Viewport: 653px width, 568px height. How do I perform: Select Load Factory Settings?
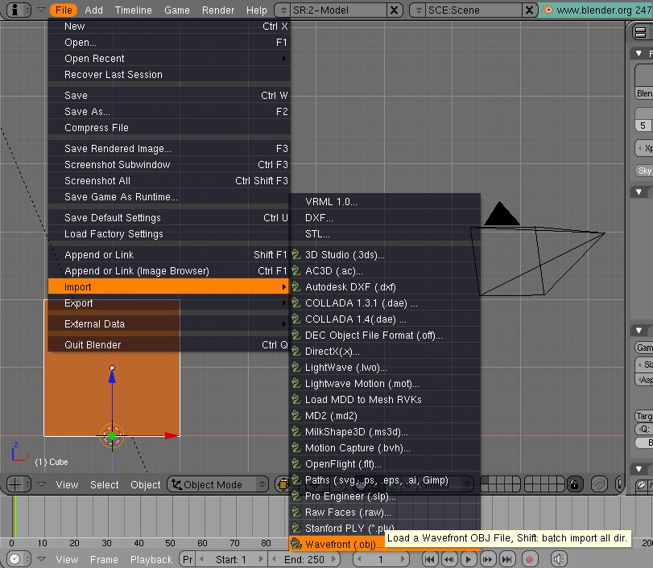pos(168,234)
